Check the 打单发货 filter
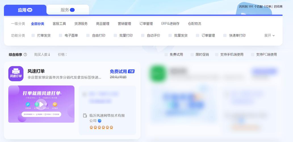 pyautogui.click(x=33, y=35)
